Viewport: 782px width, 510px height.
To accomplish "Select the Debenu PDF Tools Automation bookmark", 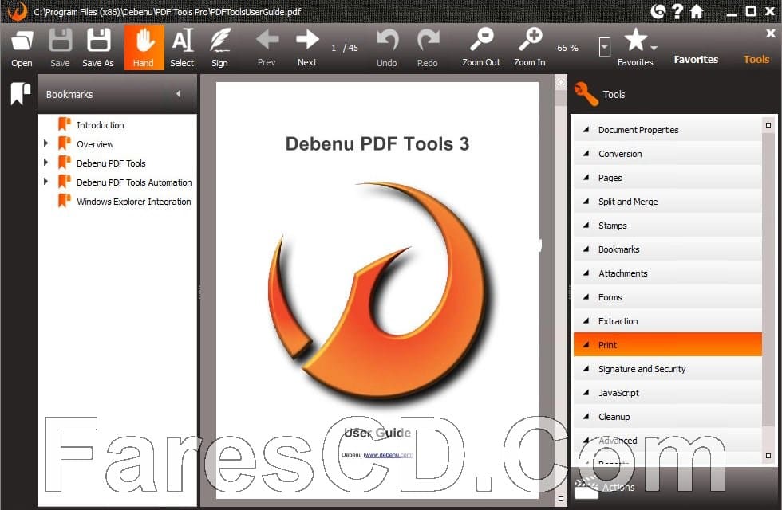I will [134, 182].
